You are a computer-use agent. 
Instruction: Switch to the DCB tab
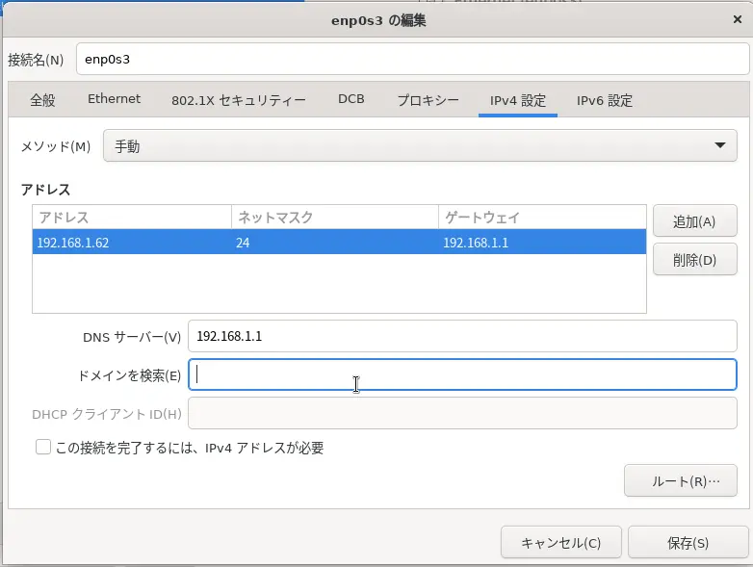click(351, 99)
